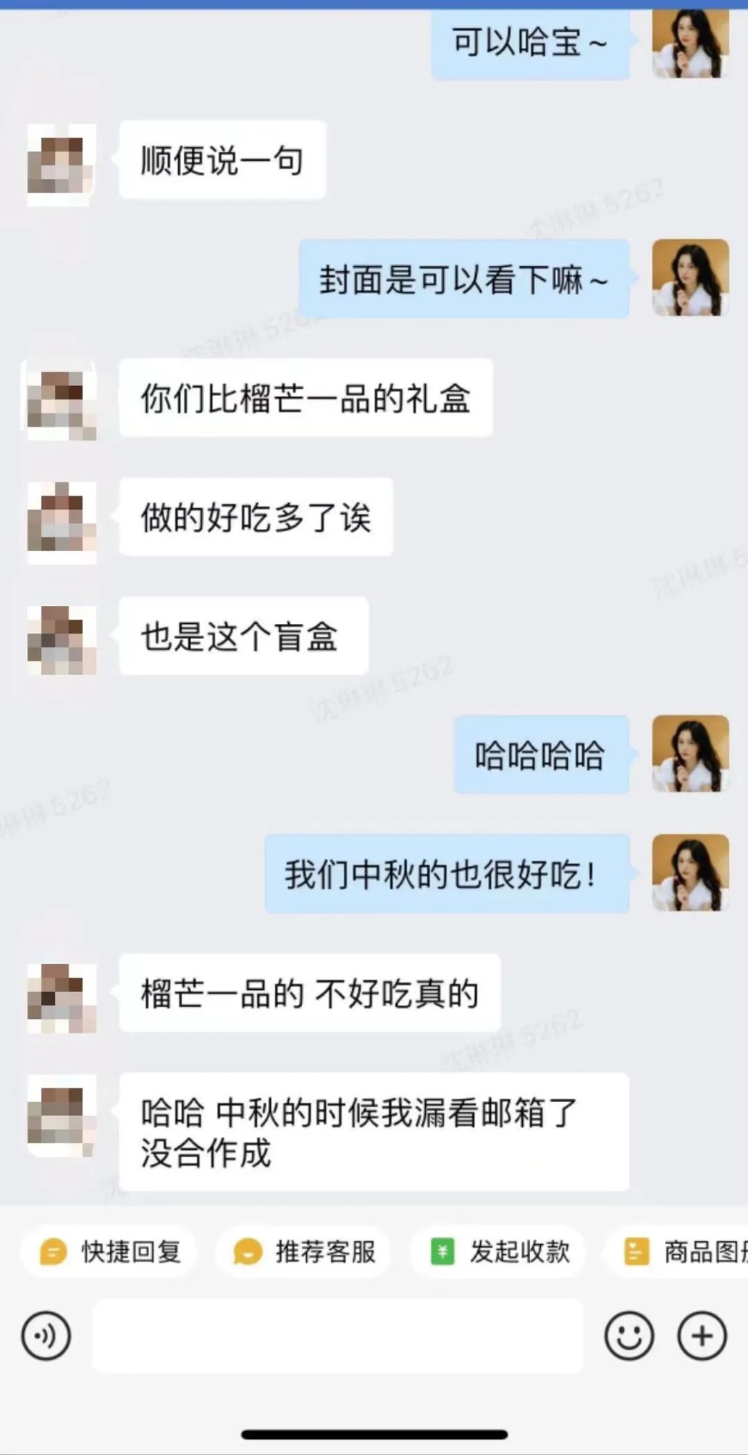Select the message 你们比榴芒一品的礼盒

coord(305,398)
